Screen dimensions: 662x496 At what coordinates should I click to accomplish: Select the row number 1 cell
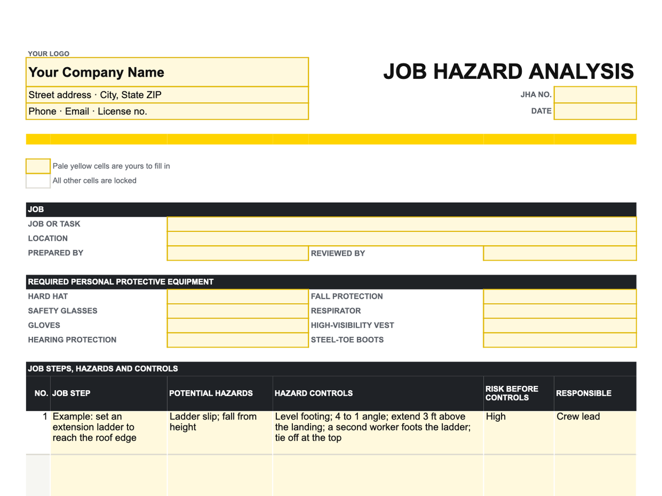[38, 433]
